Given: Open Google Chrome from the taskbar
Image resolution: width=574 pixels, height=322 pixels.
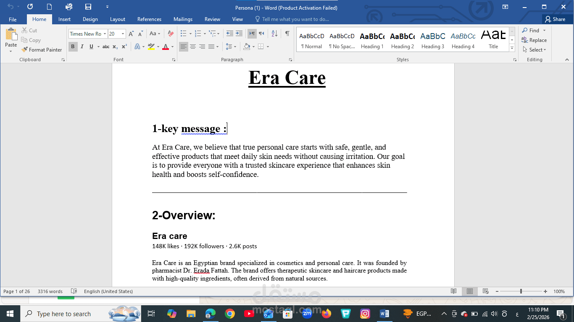Looking at the screenshot, I should click(229, 313).
